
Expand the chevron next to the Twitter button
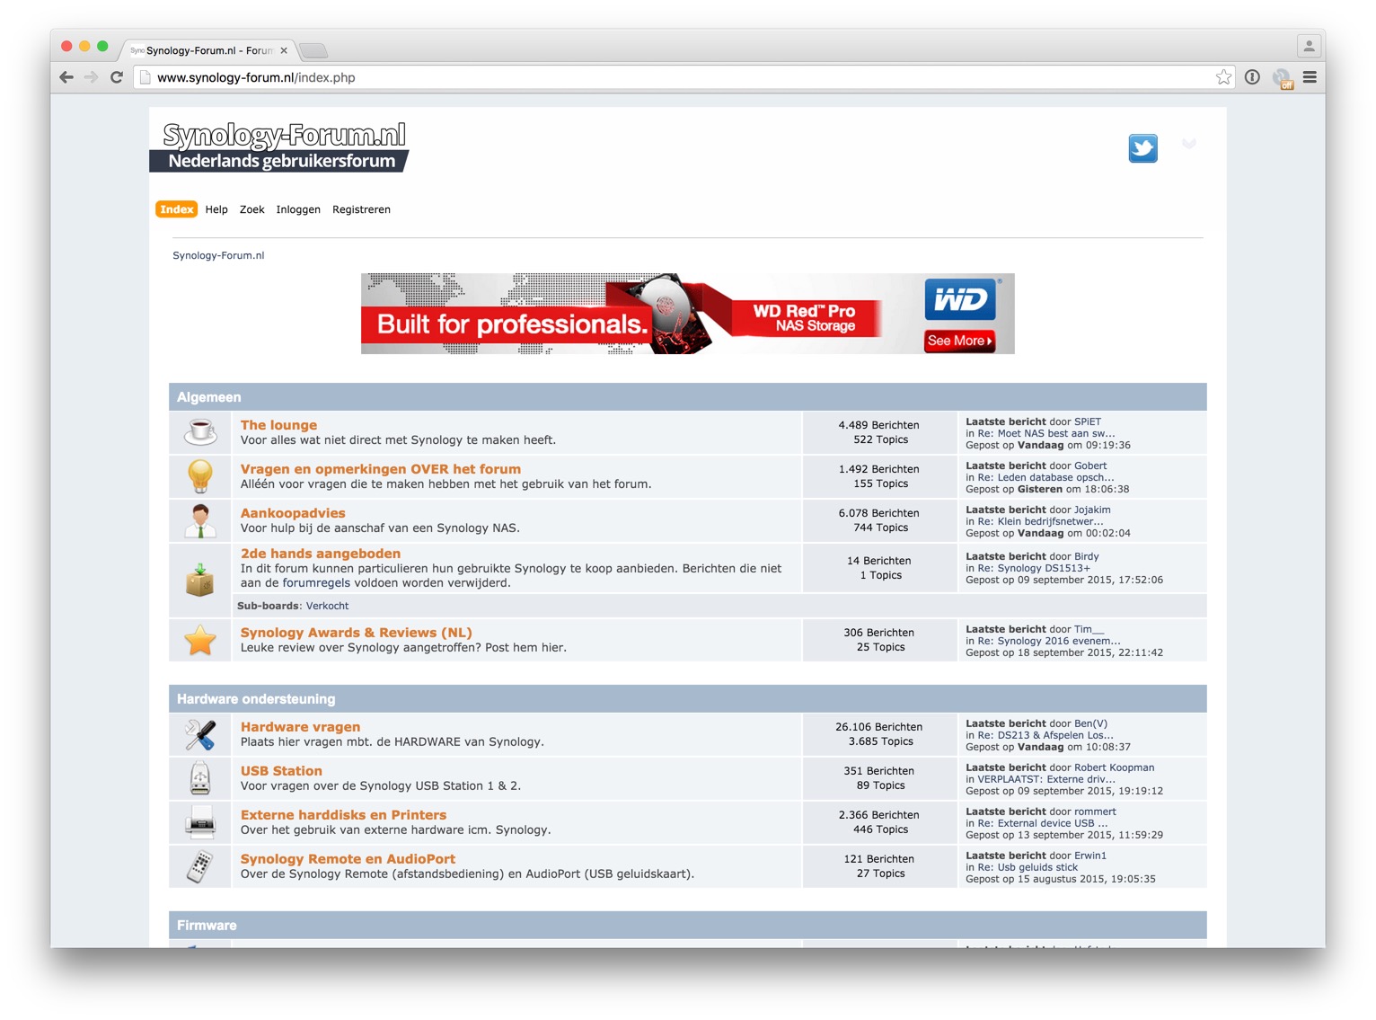point(1189,145)
